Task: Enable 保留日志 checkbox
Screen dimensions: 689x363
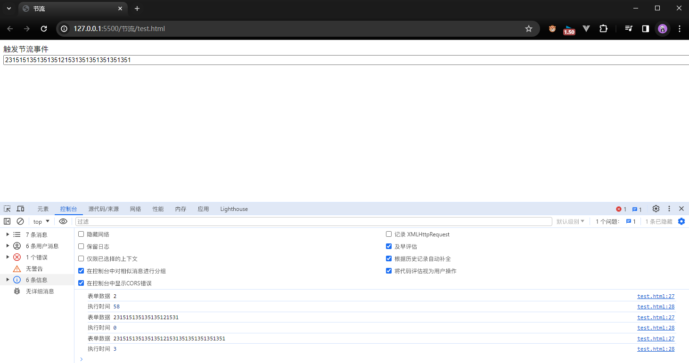Action: coord(81,246)
